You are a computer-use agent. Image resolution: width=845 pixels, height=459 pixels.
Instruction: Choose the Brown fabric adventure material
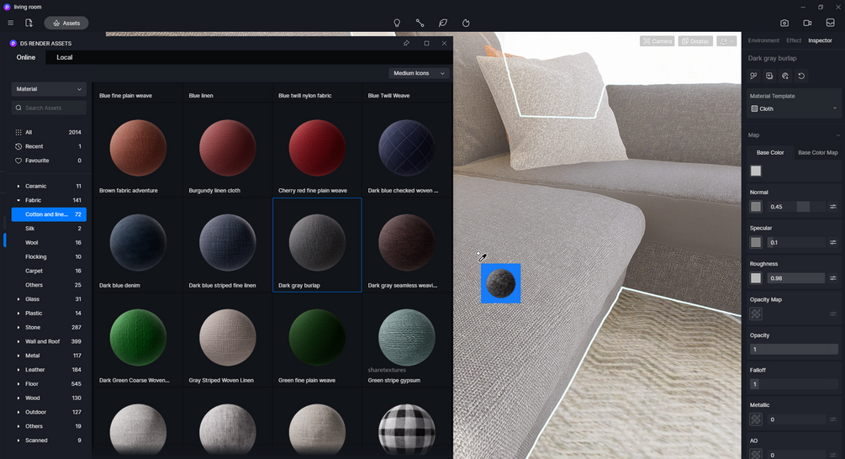coord(138,150)
